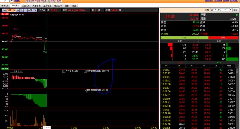The width and height of the screenshot is (240, 129).
Task: Click the 主力 red button in top bar
Action: [x=47, y=1]
